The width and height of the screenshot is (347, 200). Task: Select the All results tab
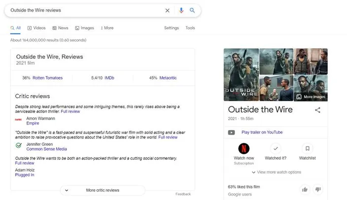click(15, 28)
